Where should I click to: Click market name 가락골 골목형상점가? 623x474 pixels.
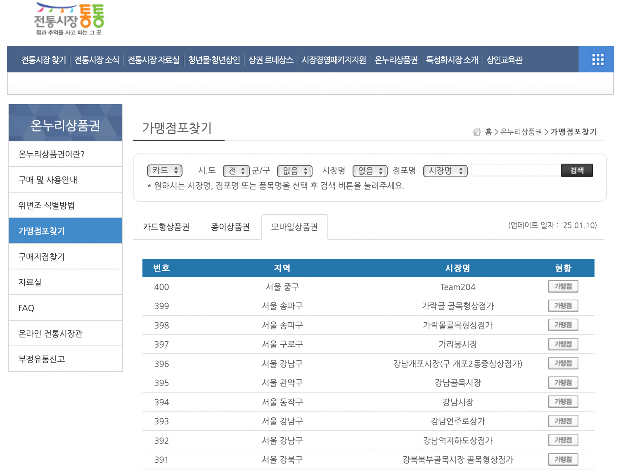coord(458,306)
